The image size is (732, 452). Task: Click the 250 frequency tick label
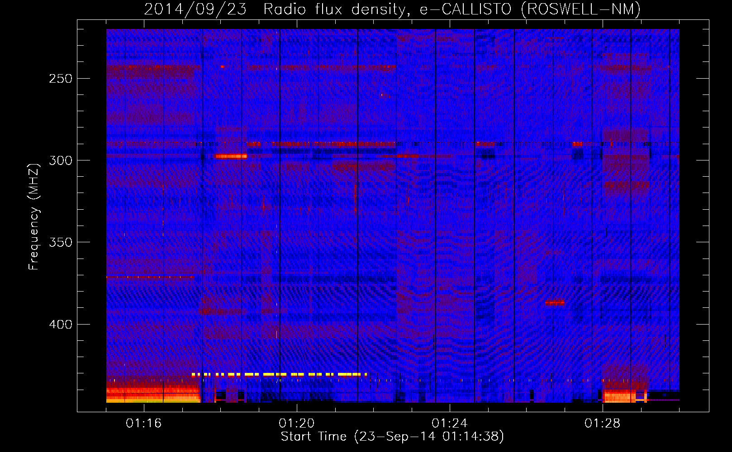coord(61,79)
